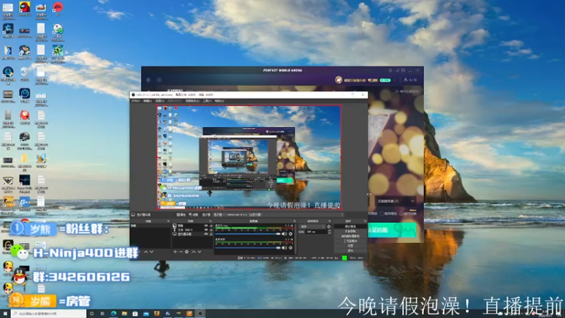This screenshot has width=565, height=318.
Task: Open File Explorer from taskbar
Action: [124, 314]
